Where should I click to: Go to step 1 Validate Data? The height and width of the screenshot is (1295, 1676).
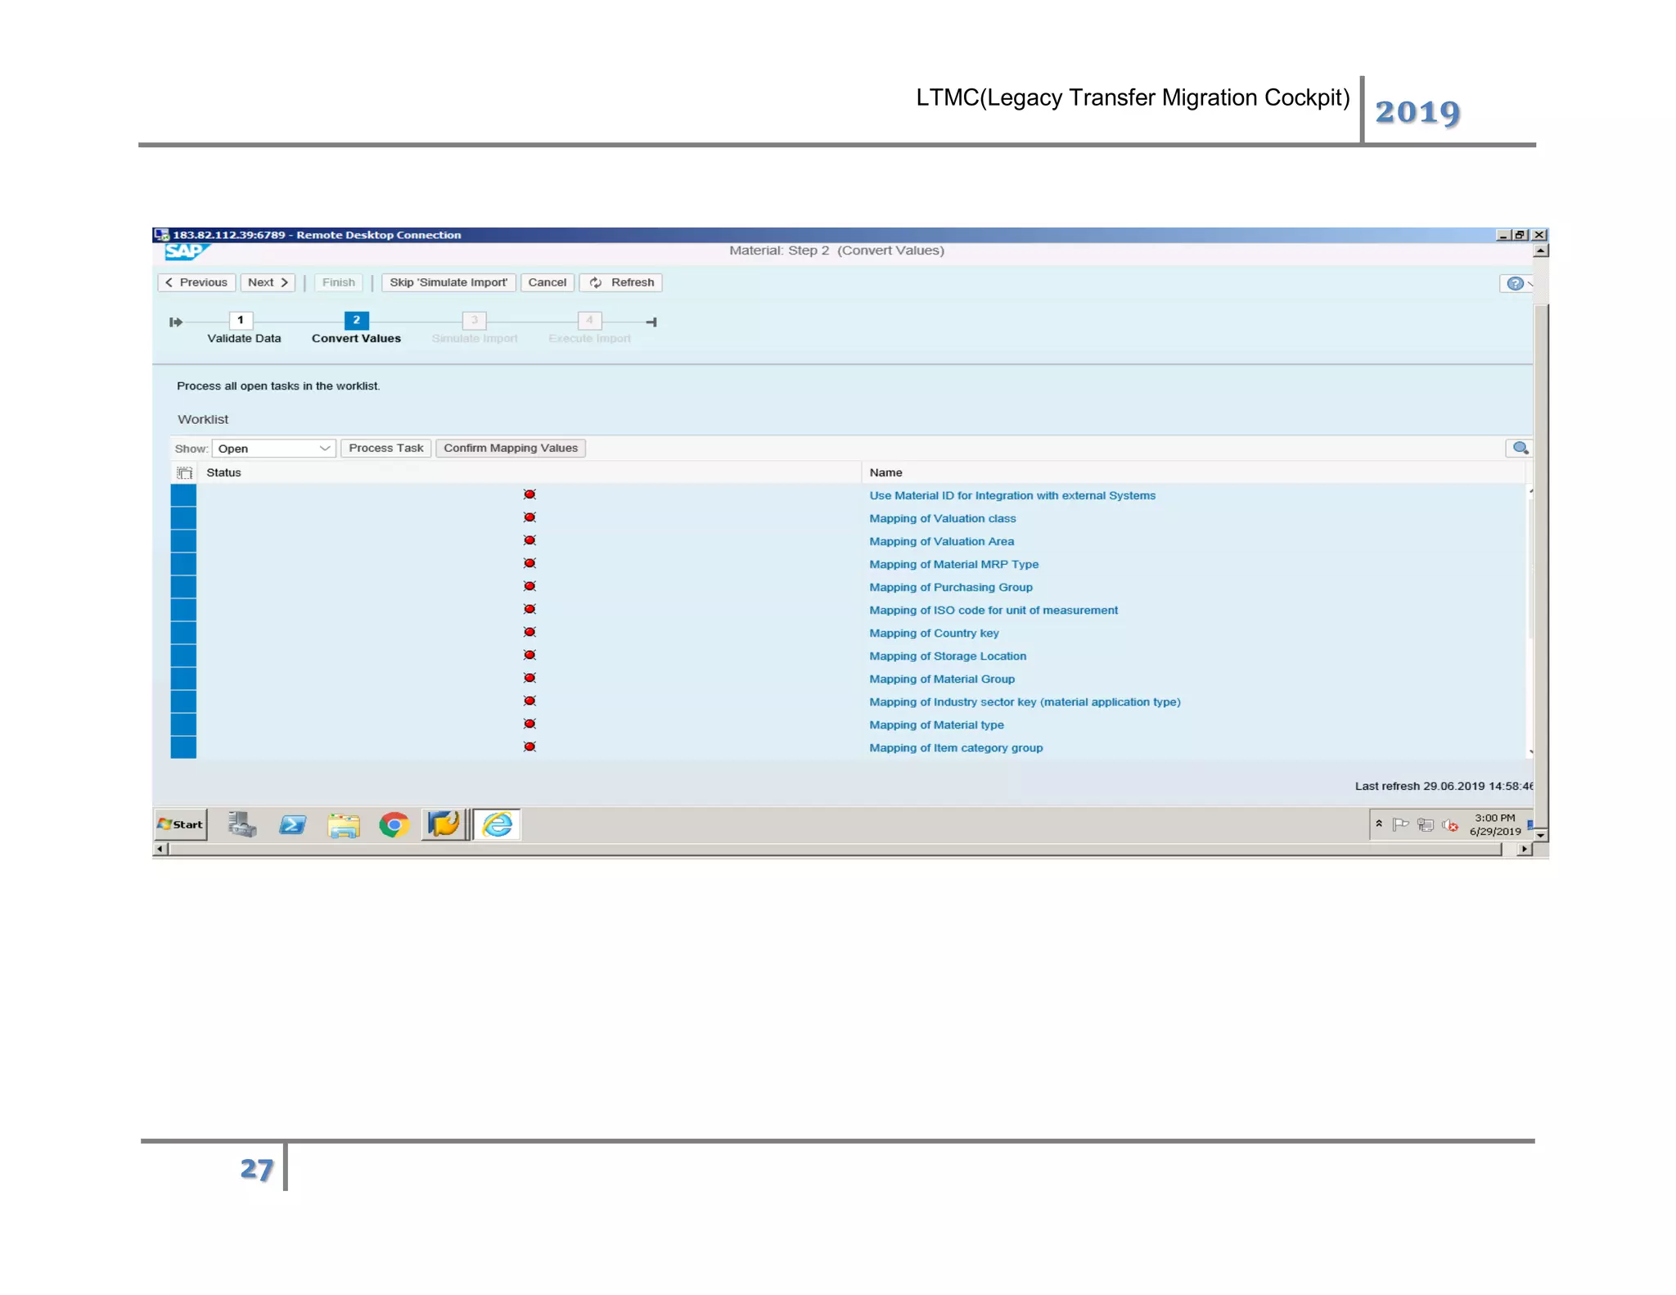[x=241, y=321]
